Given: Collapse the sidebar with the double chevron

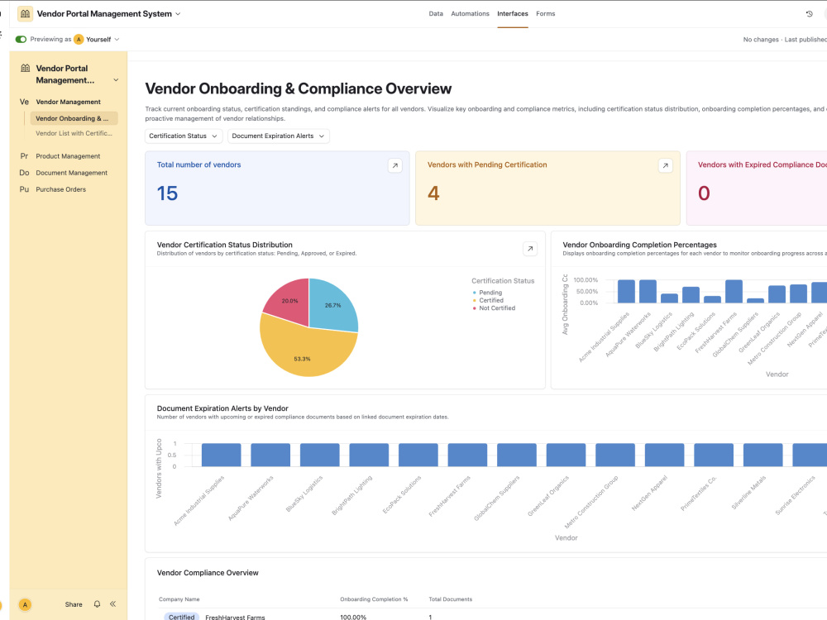Looking at the screenshot, I should tap(112, 604).
